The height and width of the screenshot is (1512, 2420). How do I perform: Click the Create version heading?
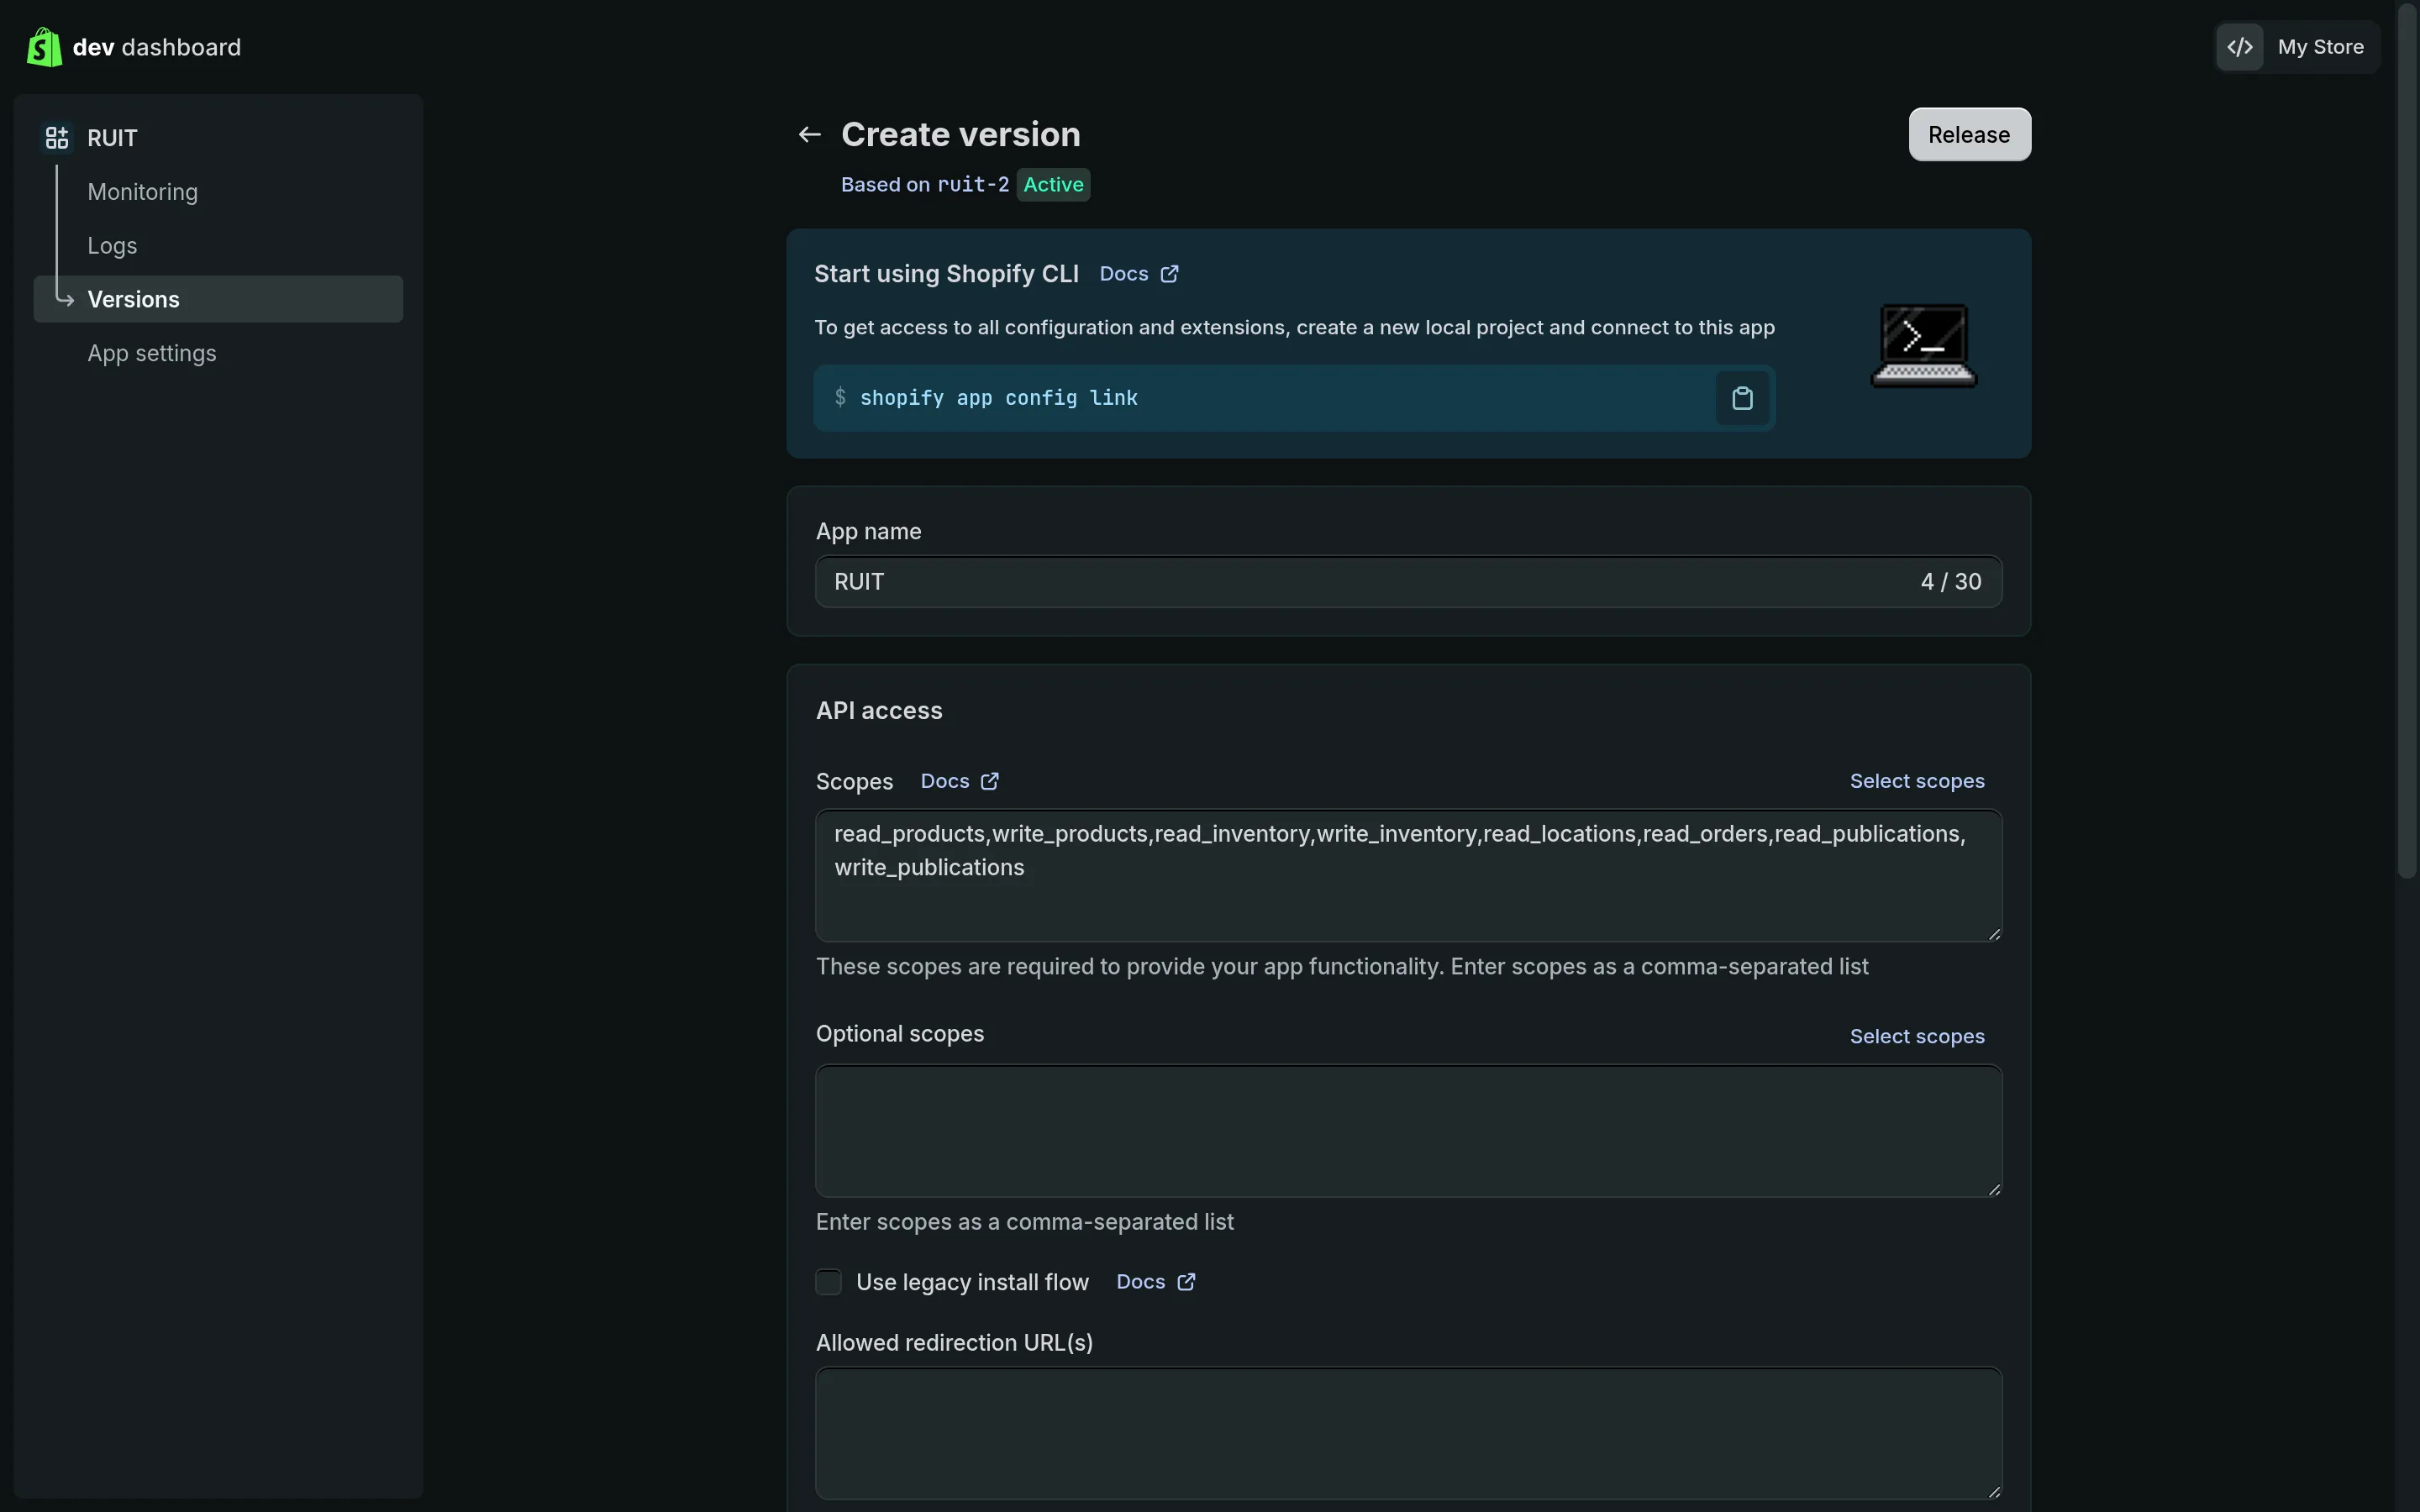[x=960, y=134]
